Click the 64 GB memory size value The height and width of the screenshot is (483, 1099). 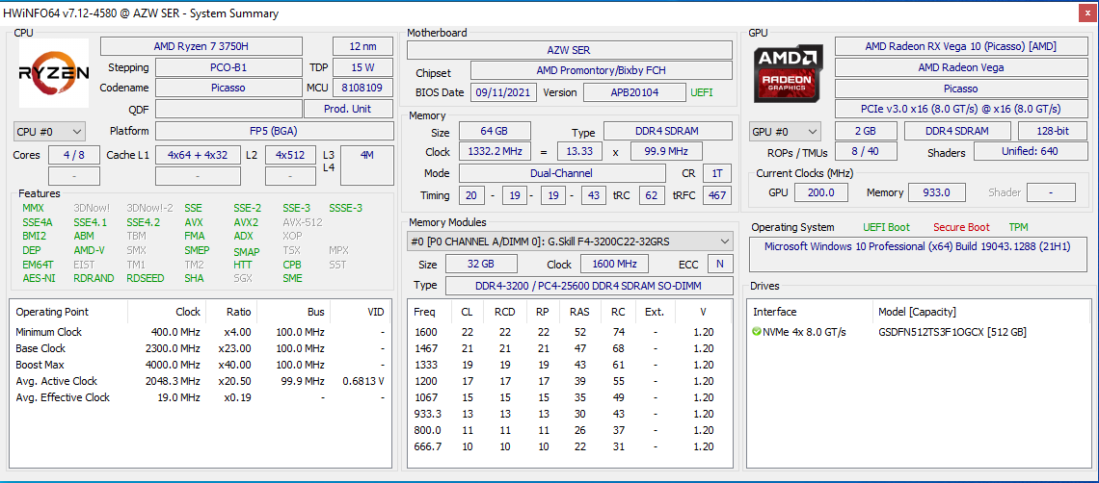point(495,131)
